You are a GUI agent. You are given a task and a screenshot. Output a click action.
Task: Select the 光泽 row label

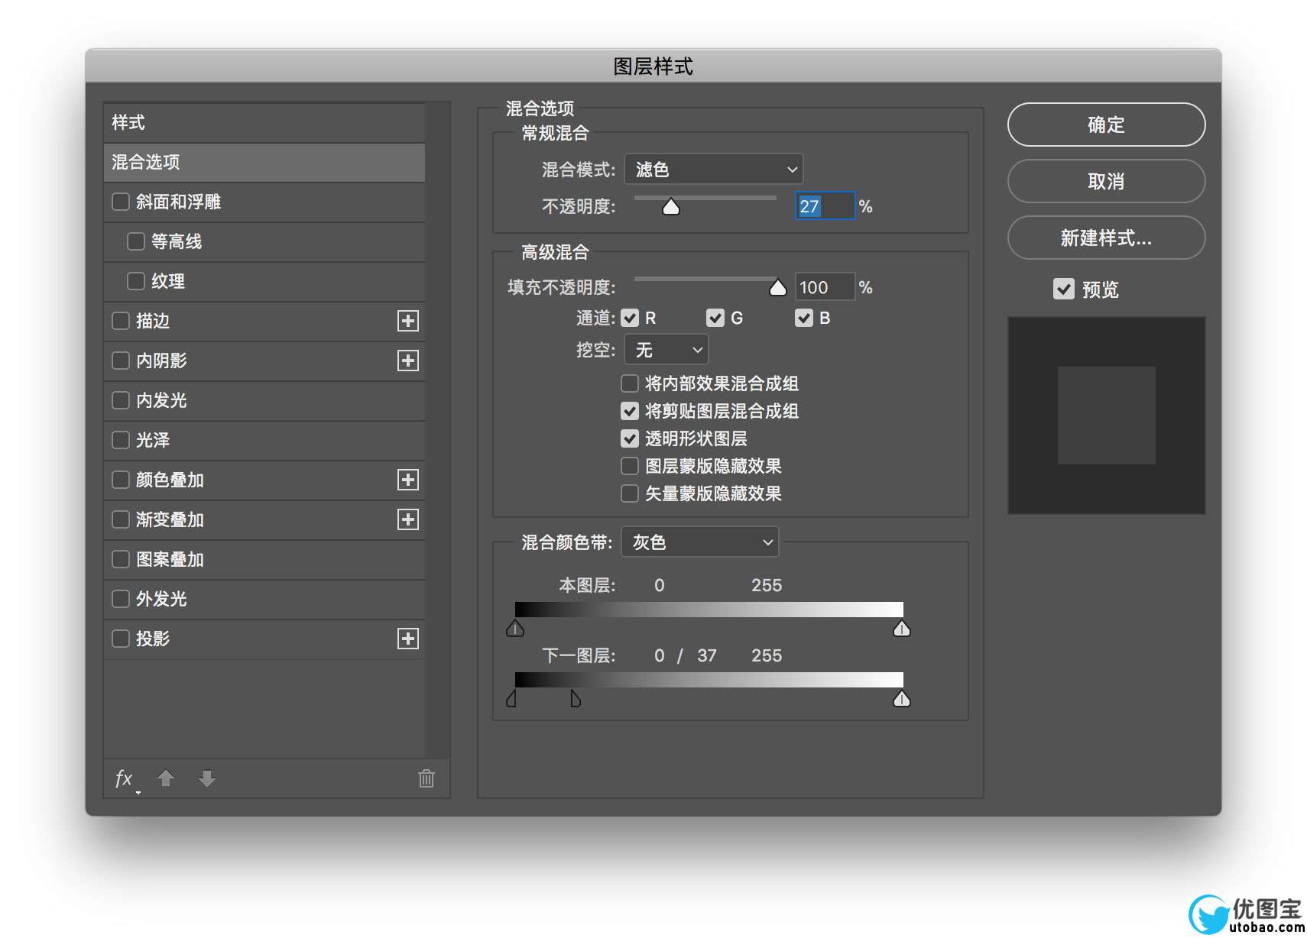(x=153, y=440)
